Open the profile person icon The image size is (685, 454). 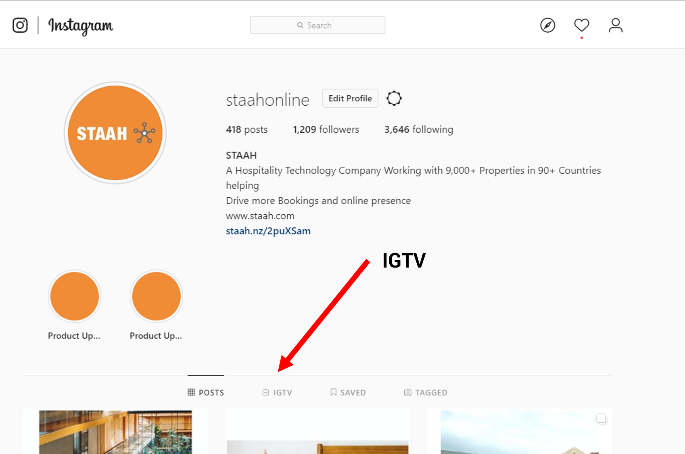[x=616, y=25]
